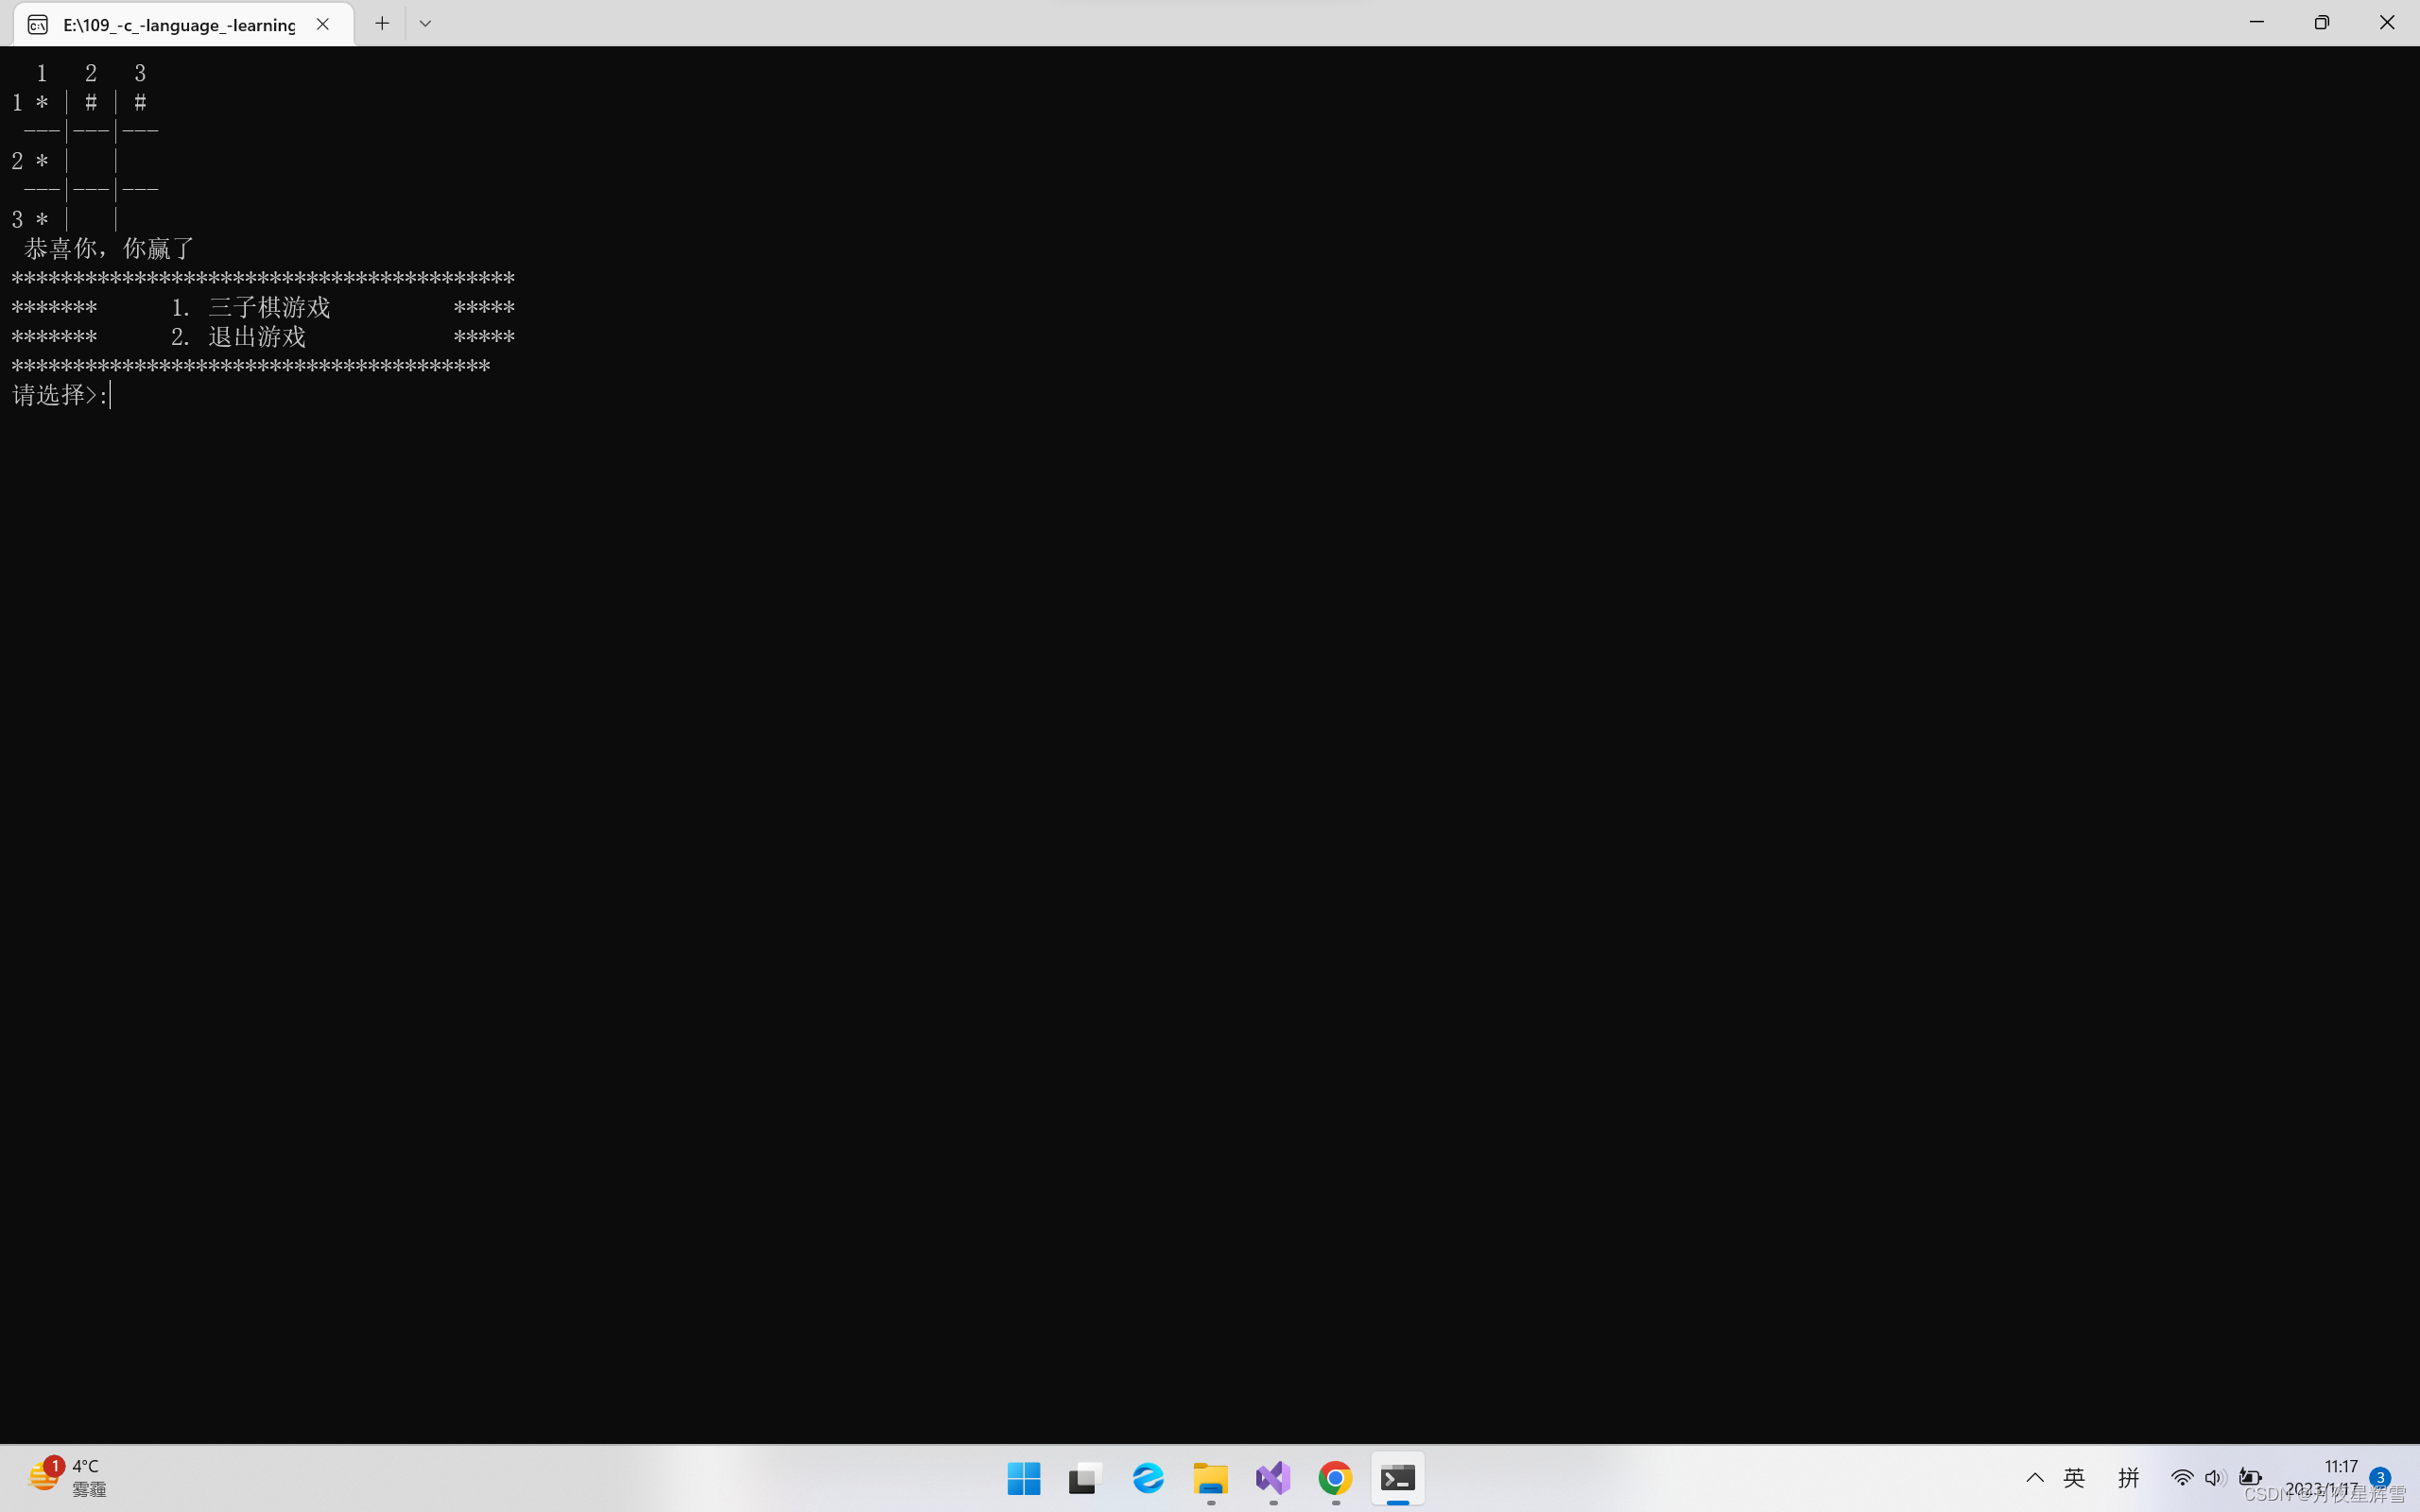
Task: Open the battery status icon in the tray
Action: [2250, 1478]
